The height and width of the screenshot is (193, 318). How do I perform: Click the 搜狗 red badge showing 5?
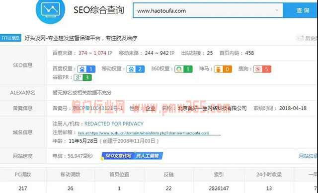(x=262, y=69)
